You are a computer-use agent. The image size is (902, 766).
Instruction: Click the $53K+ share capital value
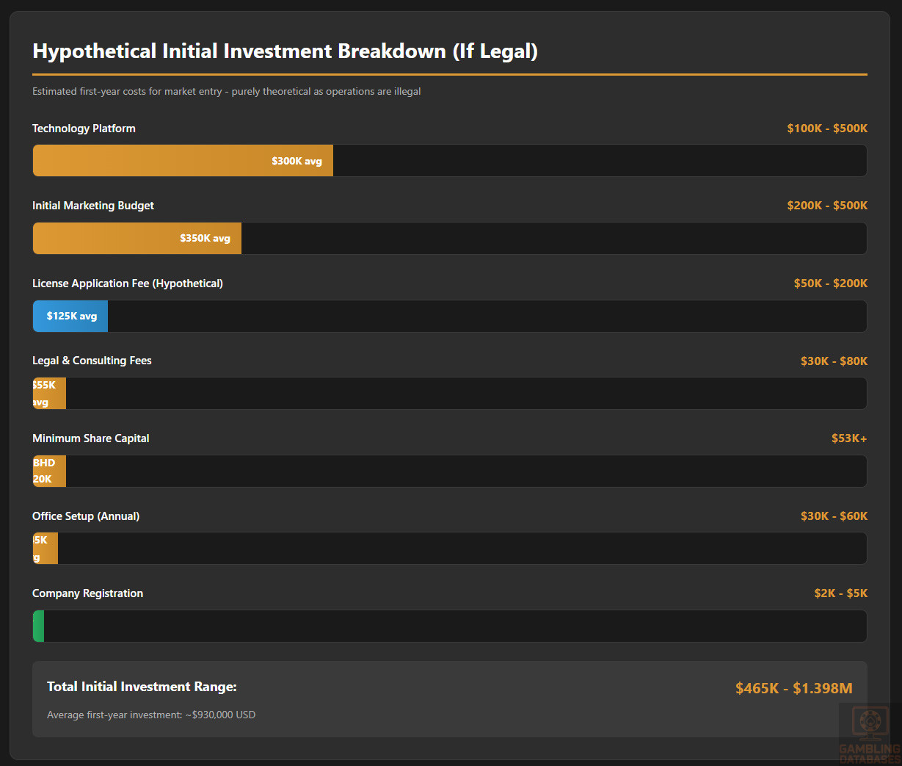click(x=849, y=438)
